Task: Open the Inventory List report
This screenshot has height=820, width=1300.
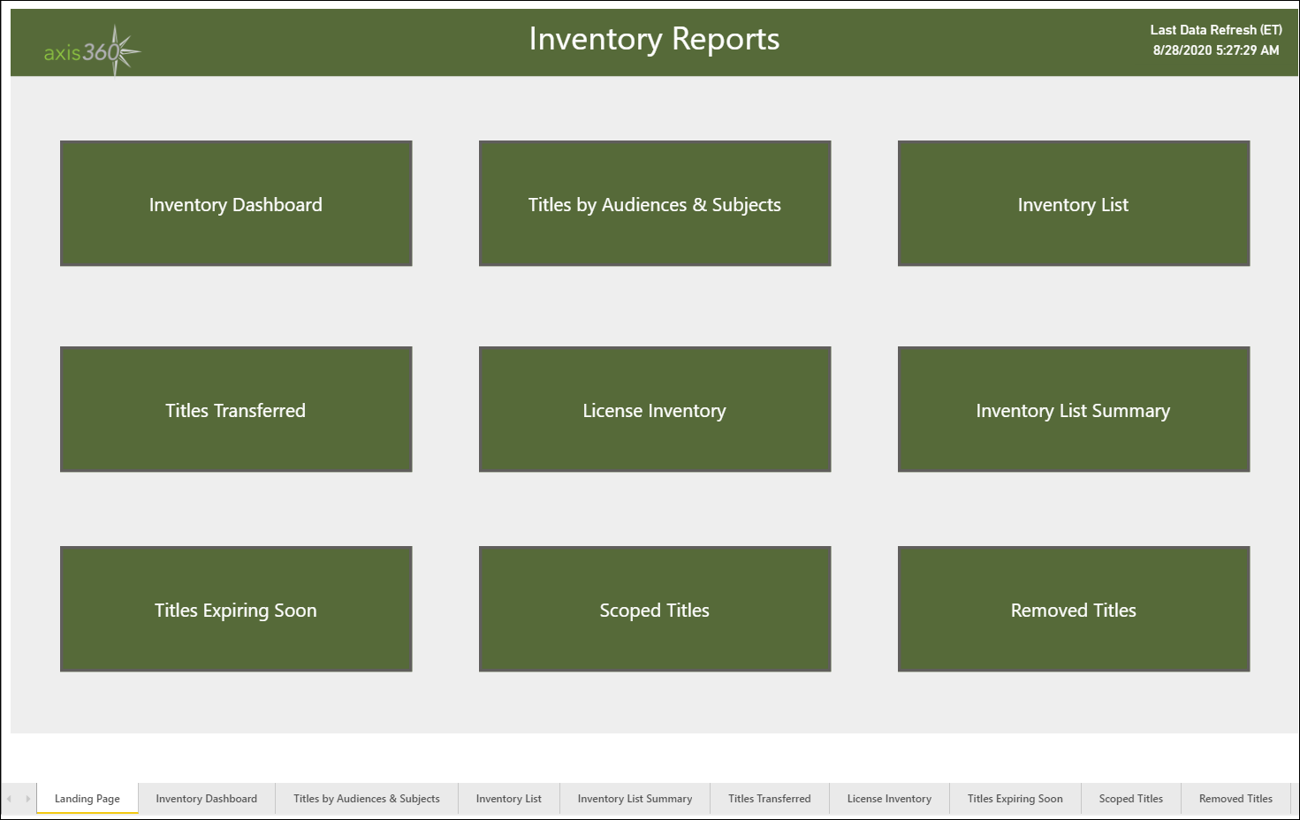Action: point(1073,203)
